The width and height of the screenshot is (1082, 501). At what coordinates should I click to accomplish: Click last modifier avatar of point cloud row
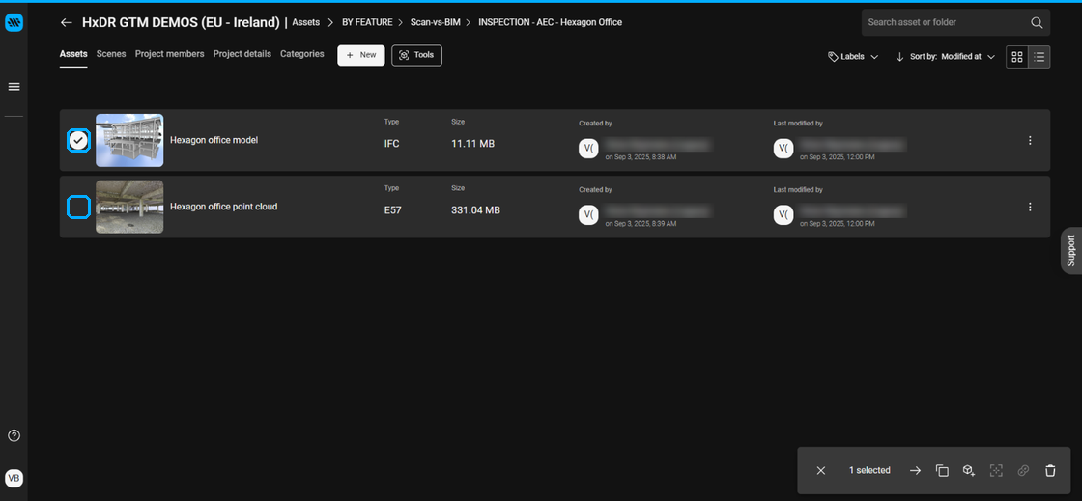[x=783, y=215]
